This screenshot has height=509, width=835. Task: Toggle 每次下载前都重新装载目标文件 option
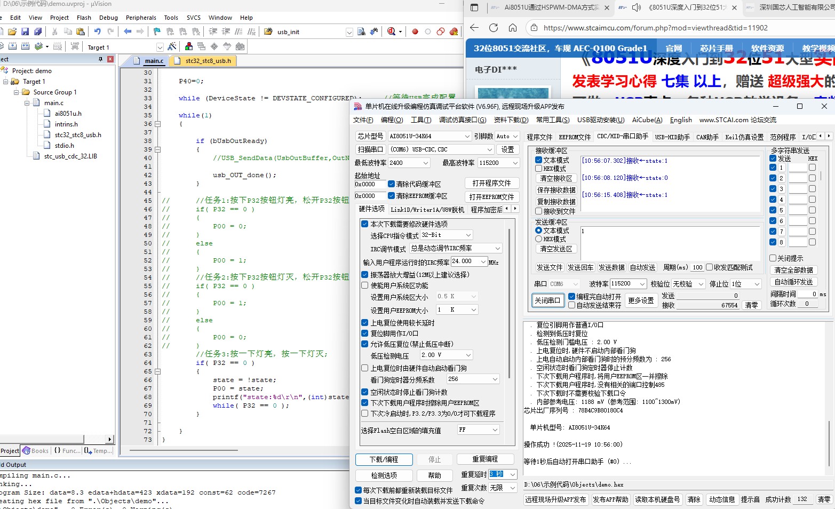pyautogui.click(x=359, y=489)
